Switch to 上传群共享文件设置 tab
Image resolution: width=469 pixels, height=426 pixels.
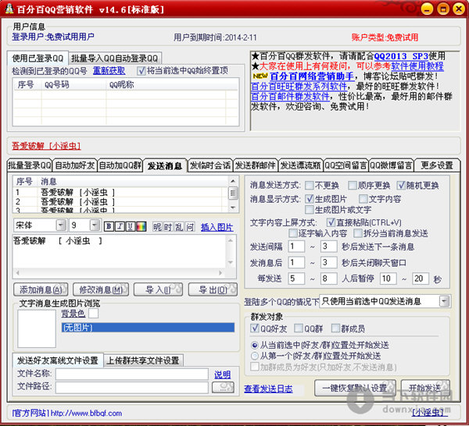(x=143, y=360)
